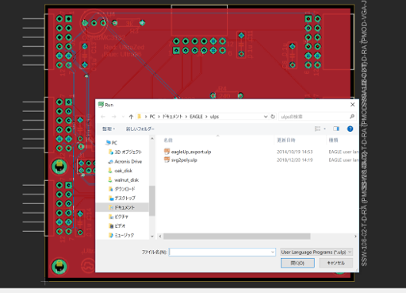Click ドキュメント in the address breadcrumb
This screenshot has width=406, height=293.
(172, 117)
